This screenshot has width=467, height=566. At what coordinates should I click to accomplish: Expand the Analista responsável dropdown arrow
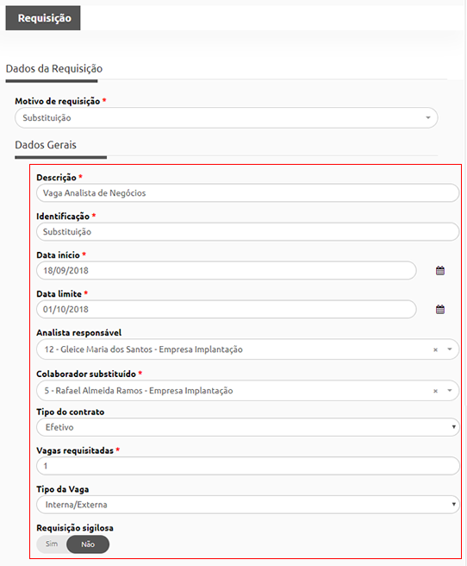pyautogui.click(x=450, y=349)
